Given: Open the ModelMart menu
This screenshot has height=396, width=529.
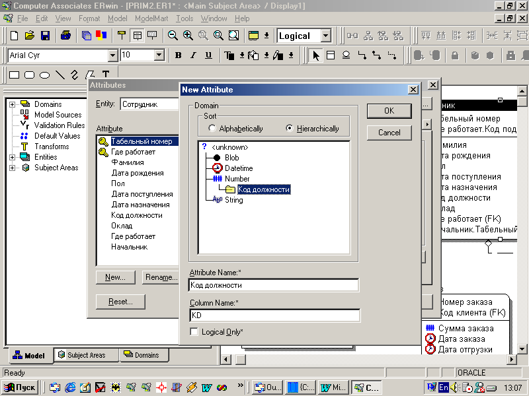Looking at the screenshot, I should pyautogui.click(x=152, y=18).
